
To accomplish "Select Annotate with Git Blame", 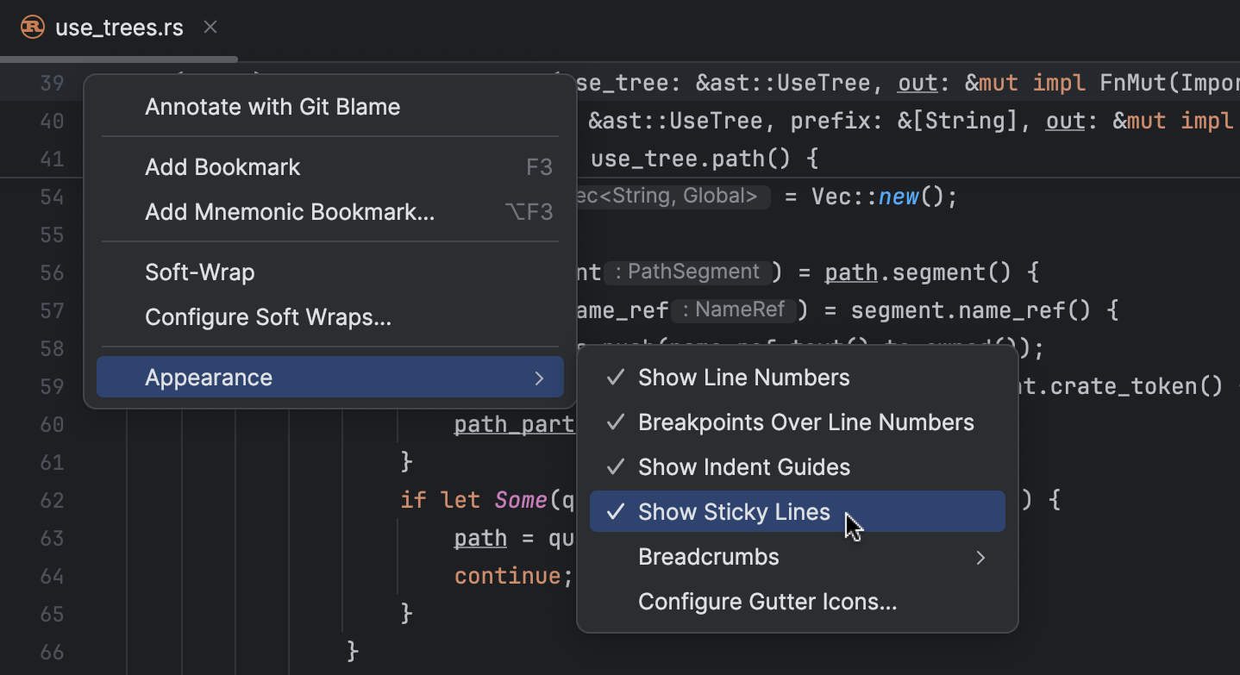I will click(x=272, y=106).
